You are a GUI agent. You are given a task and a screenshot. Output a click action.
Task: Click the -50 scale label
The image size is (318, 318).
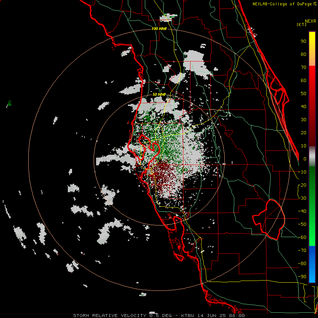[x=302, y=224]
